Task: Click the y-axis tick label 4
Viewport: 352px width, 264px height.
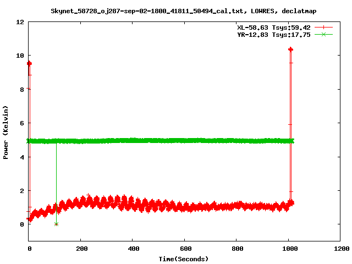Action: (x=22, y=157)
